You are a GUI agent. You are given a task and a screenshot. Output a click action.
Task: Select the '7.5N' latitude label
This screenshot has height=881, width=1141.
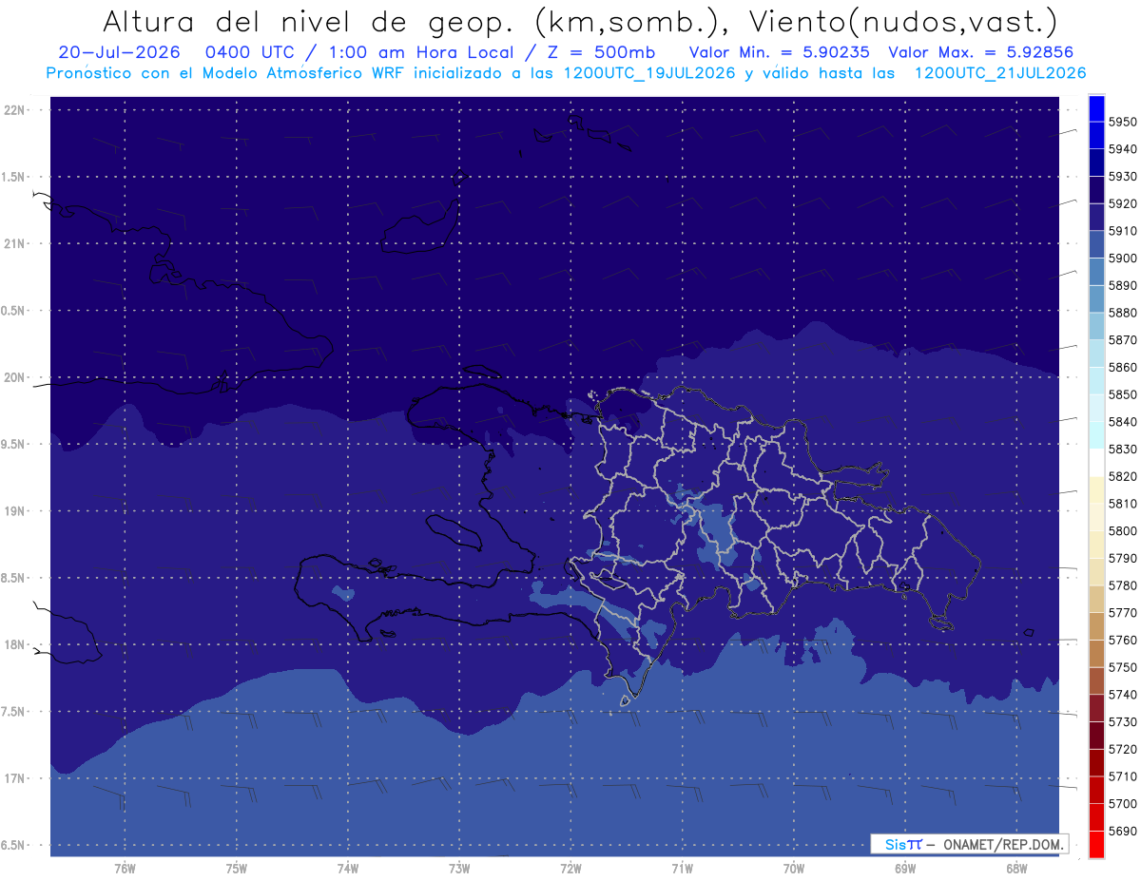coord(14,712)
